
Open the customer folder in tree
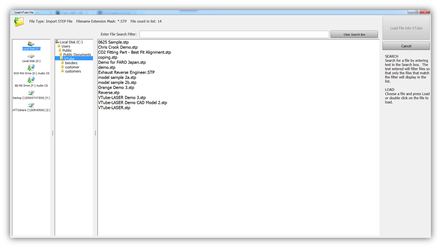(72, 67)
